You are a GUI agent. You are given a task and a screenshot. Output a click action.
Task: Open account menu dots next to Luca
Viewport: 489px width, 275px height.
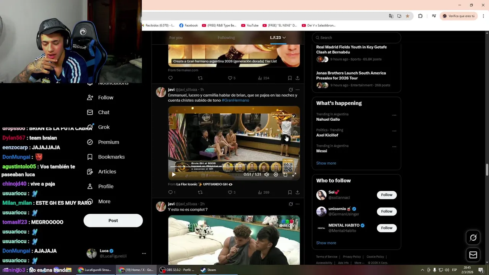click(x=144, y=253)
